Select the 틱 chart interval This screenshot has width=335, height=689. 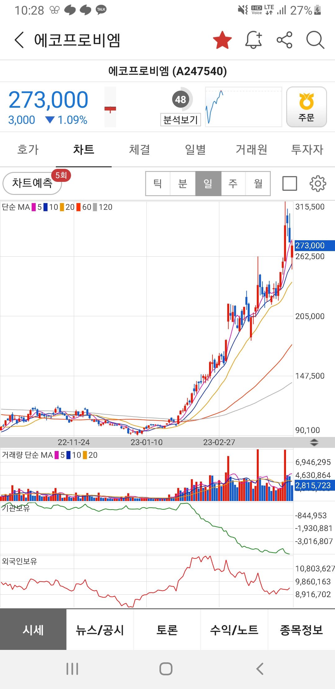tap(158, 183)
